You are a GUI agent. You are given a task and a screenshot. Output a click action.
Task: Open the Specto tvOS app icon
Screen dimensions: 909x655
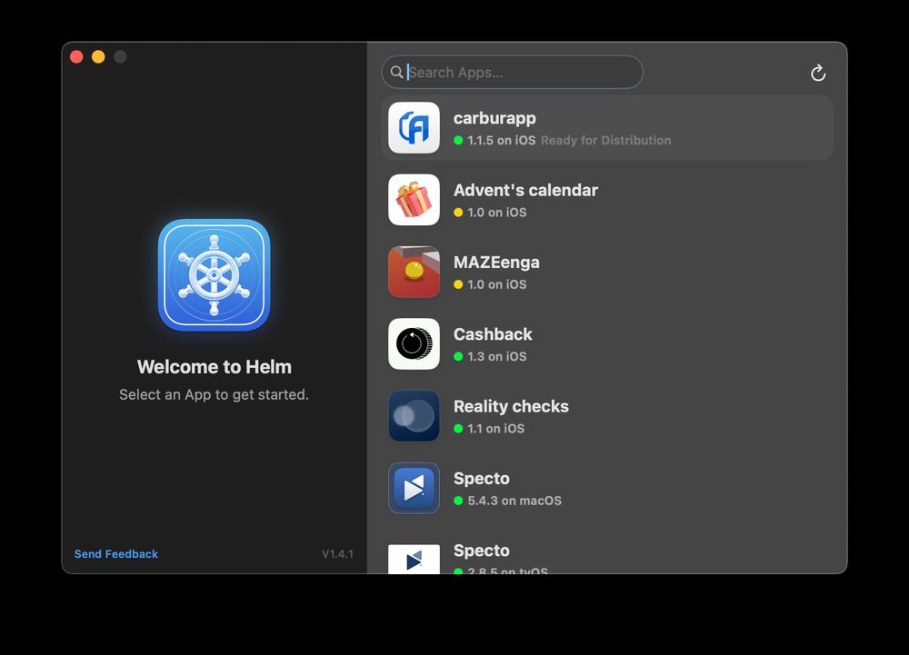414,559
